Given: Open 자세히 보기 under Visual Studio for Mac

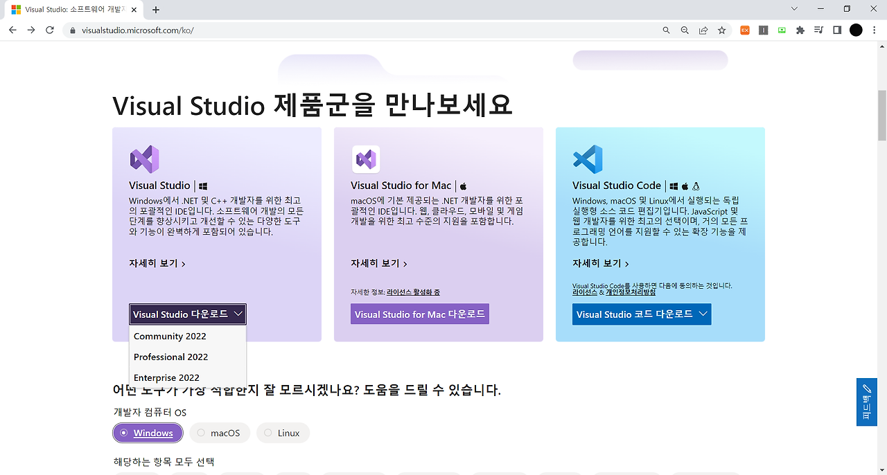Looking at the screenshot, I should click(x=379, y=264).
